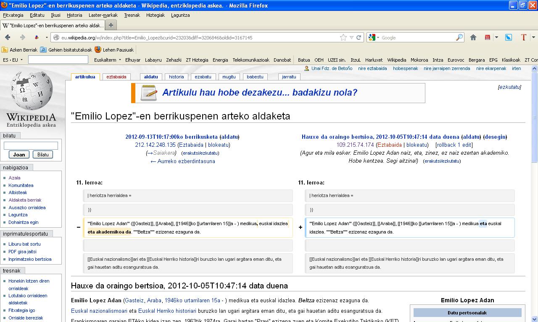This screenshot has width=538, height=322.
Task: Click the Wikipedia globe logo
Action: (31, 90)
